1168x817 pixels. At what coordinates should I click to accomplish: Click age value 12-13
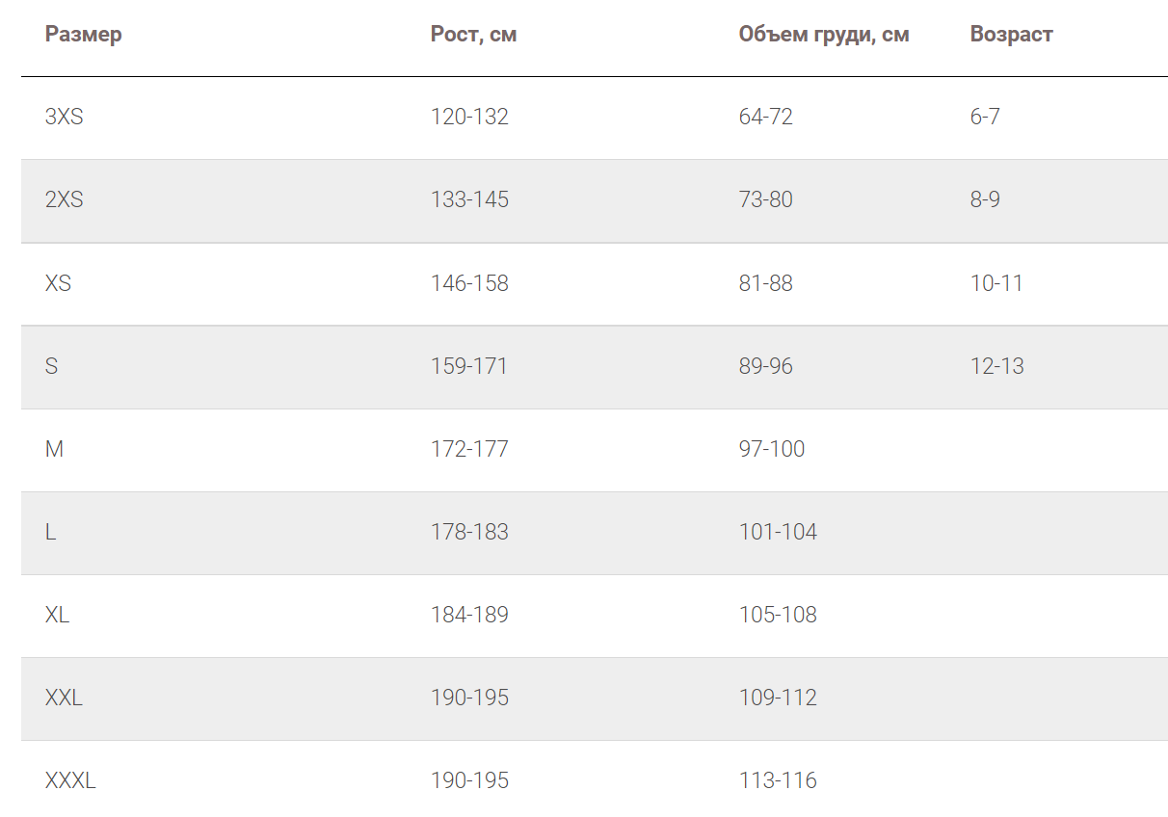tap(997, 366)
